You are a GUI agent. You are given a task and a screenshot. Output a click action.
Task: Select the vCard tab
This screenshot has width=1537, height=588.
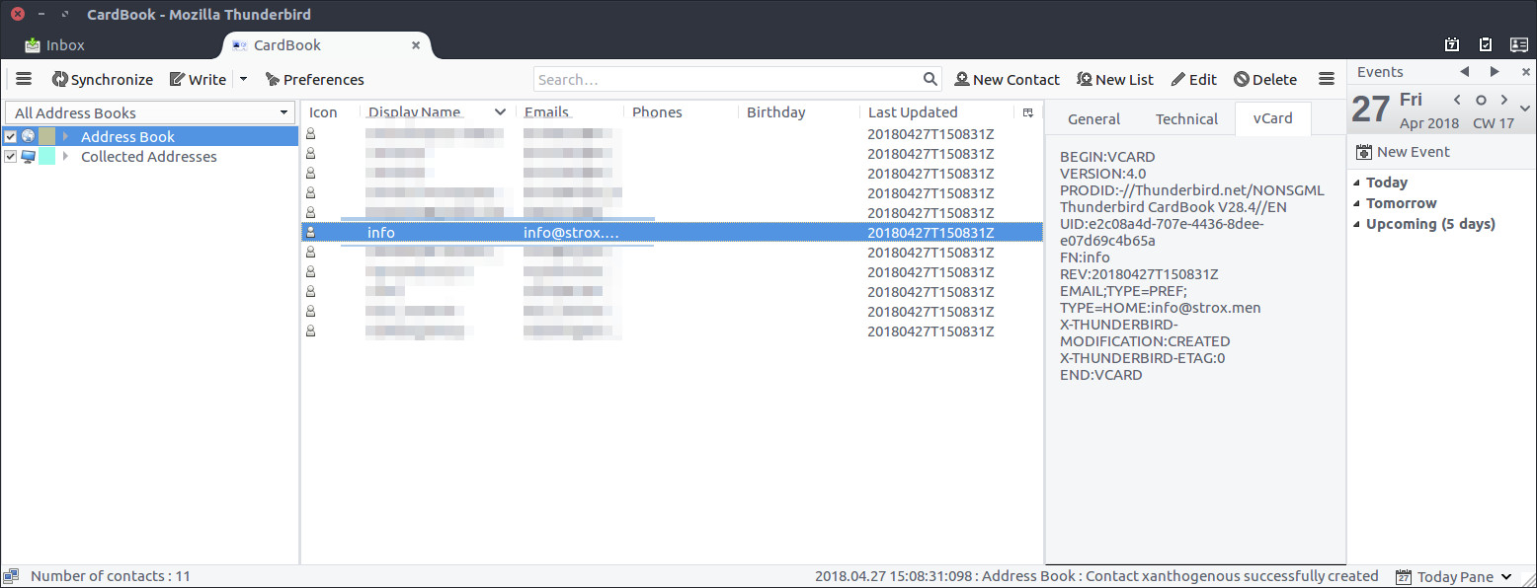[1272, 117]
